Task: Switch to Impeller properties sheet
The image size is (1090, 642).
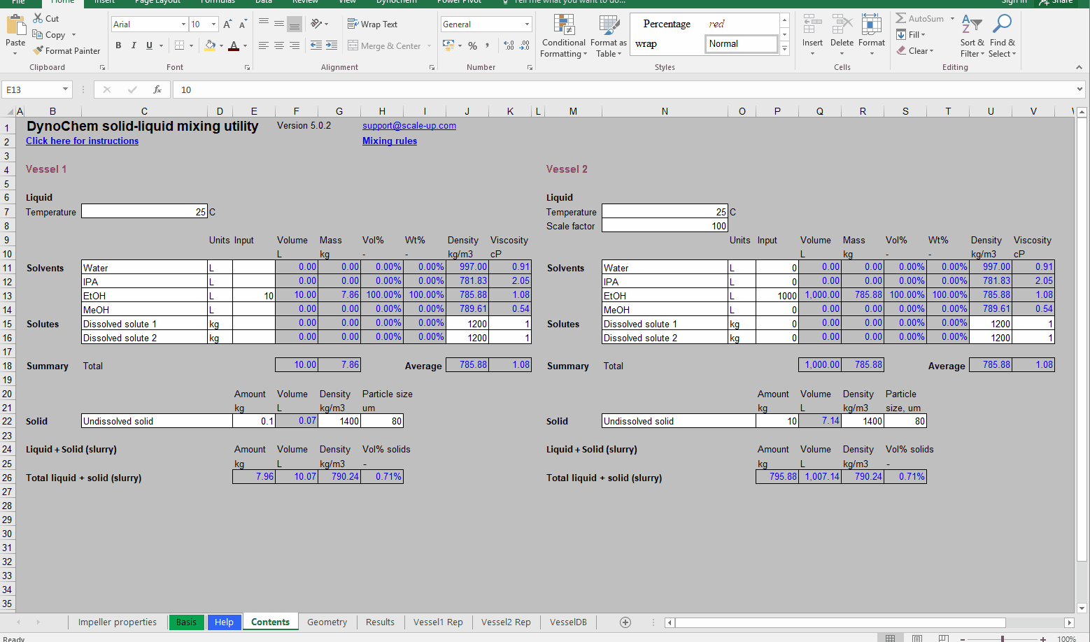Action: pyautogui.click(x=118, y=622)
